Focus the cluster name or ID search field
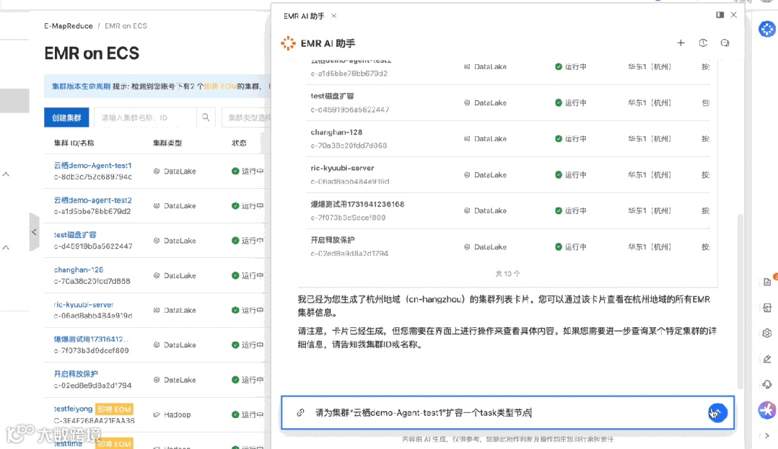This screenshot has height=449, width=778. coord(145,117)
